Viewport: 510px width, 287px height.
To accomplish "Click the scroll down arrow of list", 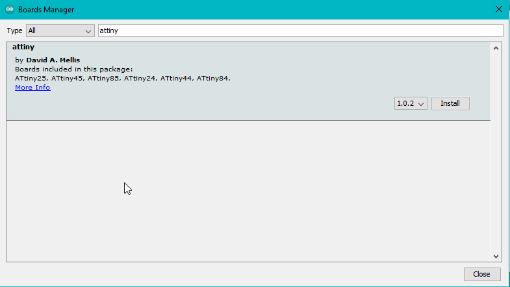I will 496,256.
